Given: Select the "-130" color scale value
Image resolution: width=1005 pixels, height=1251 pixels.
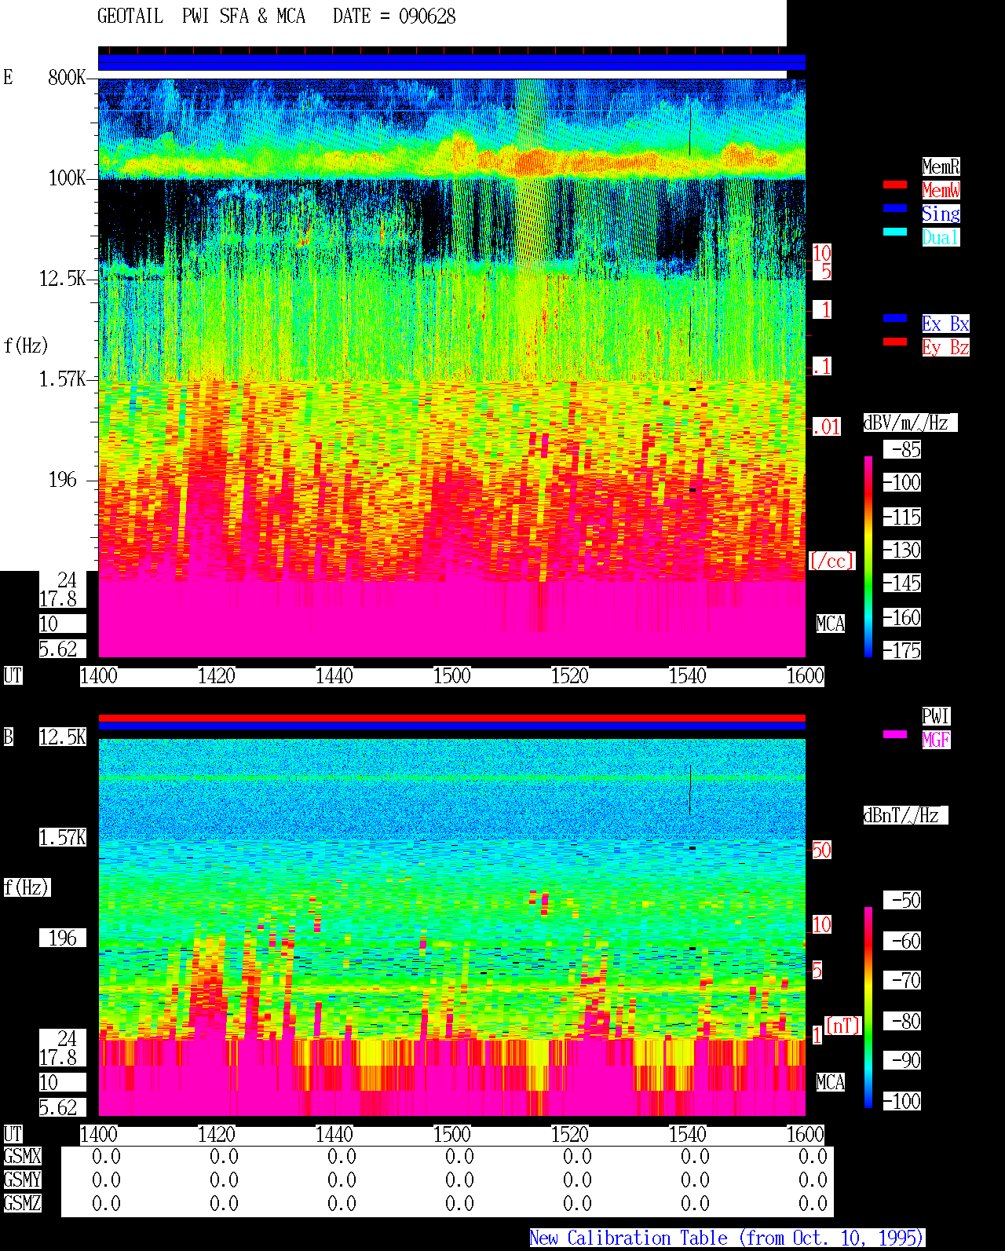Looking at the screenshot, I should 901,551.
